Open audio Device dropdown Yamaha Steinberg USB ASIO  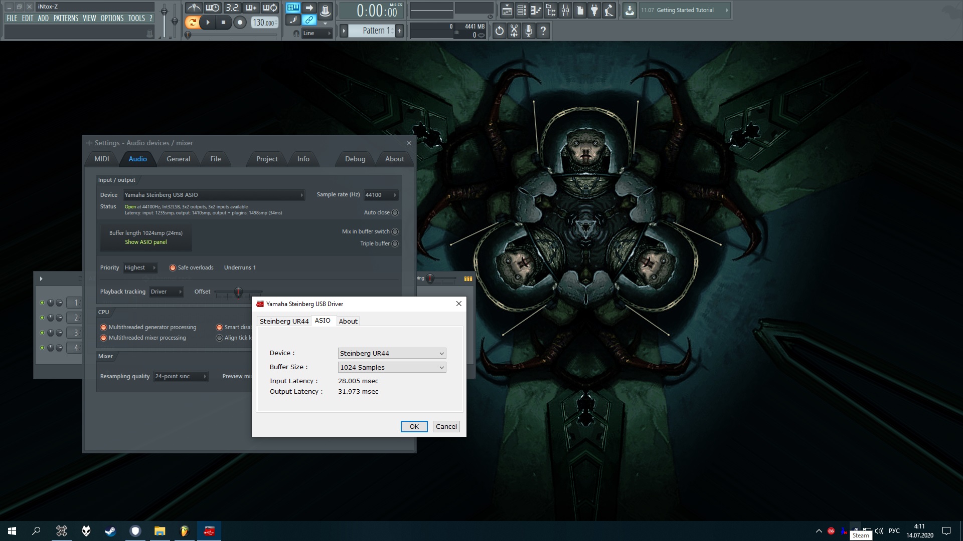[x=214, y=195]
